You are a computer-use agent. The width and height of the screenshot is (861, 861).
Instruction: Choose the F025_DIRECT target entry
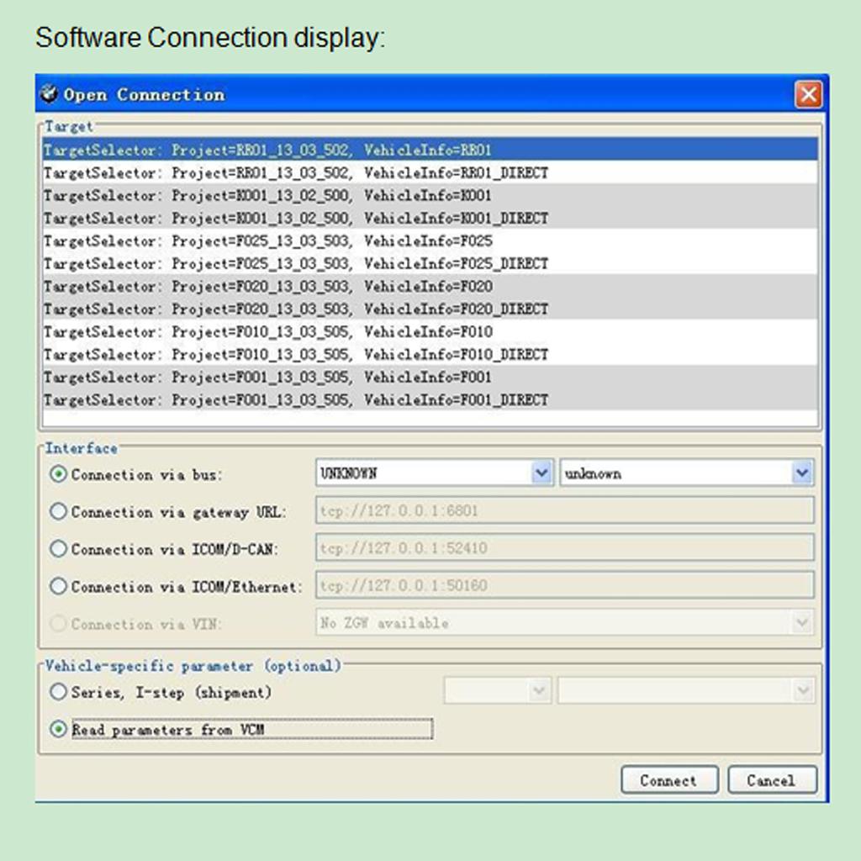point(295,264)
